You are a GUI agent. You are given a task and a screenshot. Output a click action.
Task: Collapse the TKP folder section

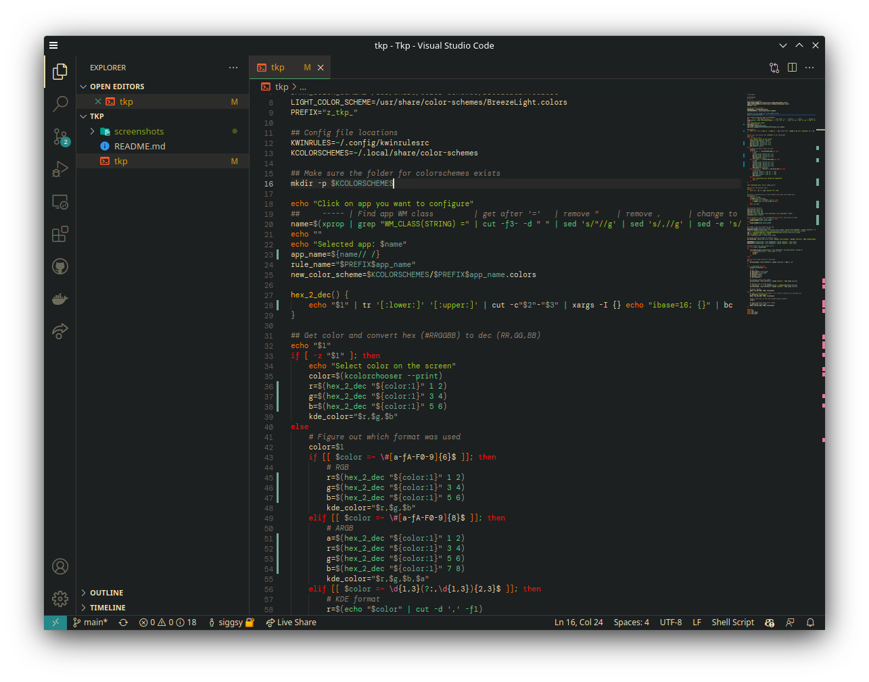coord(162,116)
